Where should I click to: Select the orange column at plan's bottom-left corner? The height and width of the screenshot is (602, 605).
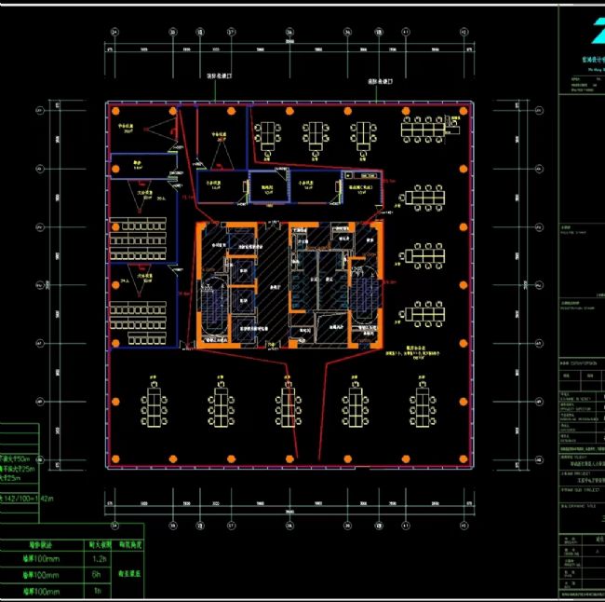(x=115, y=458)
